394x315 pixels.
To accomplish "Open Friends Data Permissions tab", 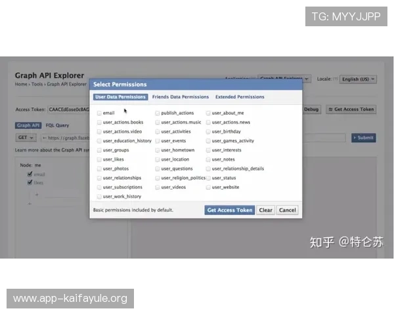I will tap(181, 97).
